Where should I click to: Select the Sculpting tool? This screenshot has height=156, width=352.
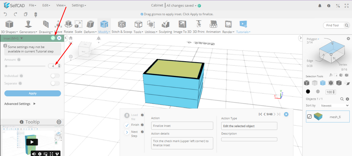pos(165,24)
